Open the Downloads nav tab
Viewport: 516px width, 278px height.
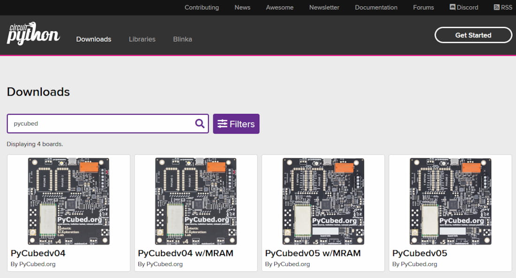[94, 39]
